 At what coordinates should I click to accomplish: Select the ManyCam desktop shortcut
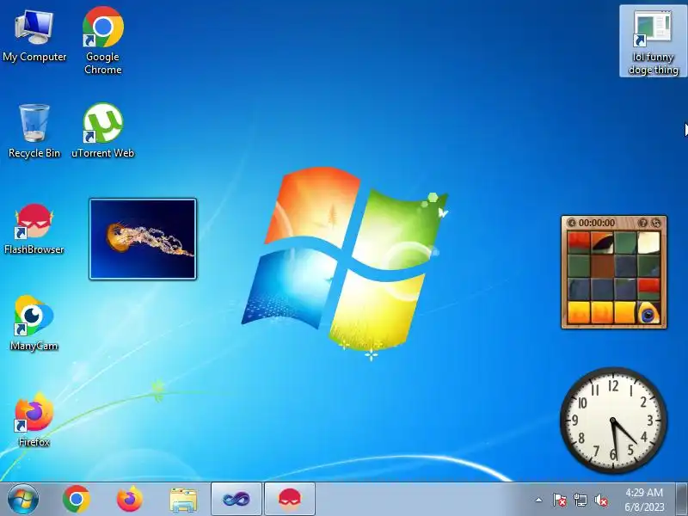[34, 324]
